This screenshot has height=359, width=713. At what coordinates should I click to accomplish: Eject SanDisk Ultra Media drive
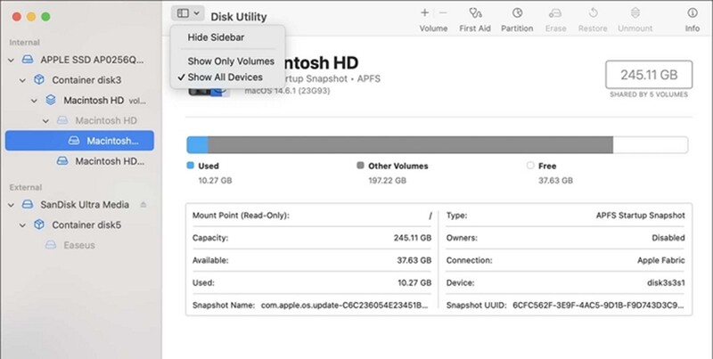tap(143, 205)
